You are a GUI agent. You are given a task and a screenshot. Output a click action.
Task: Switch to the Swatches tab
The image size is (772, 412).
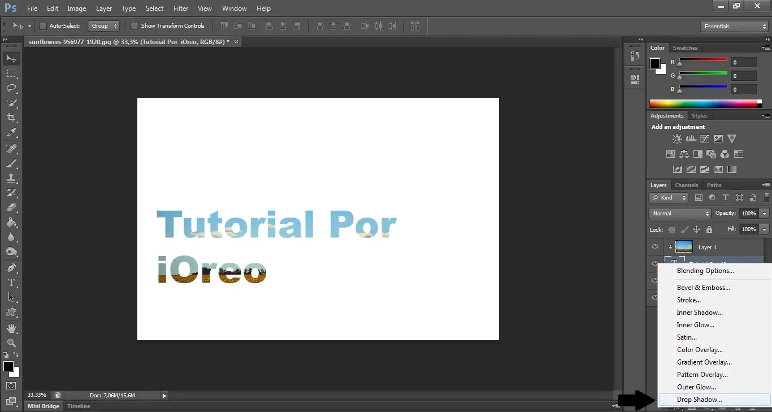point(685,48)
